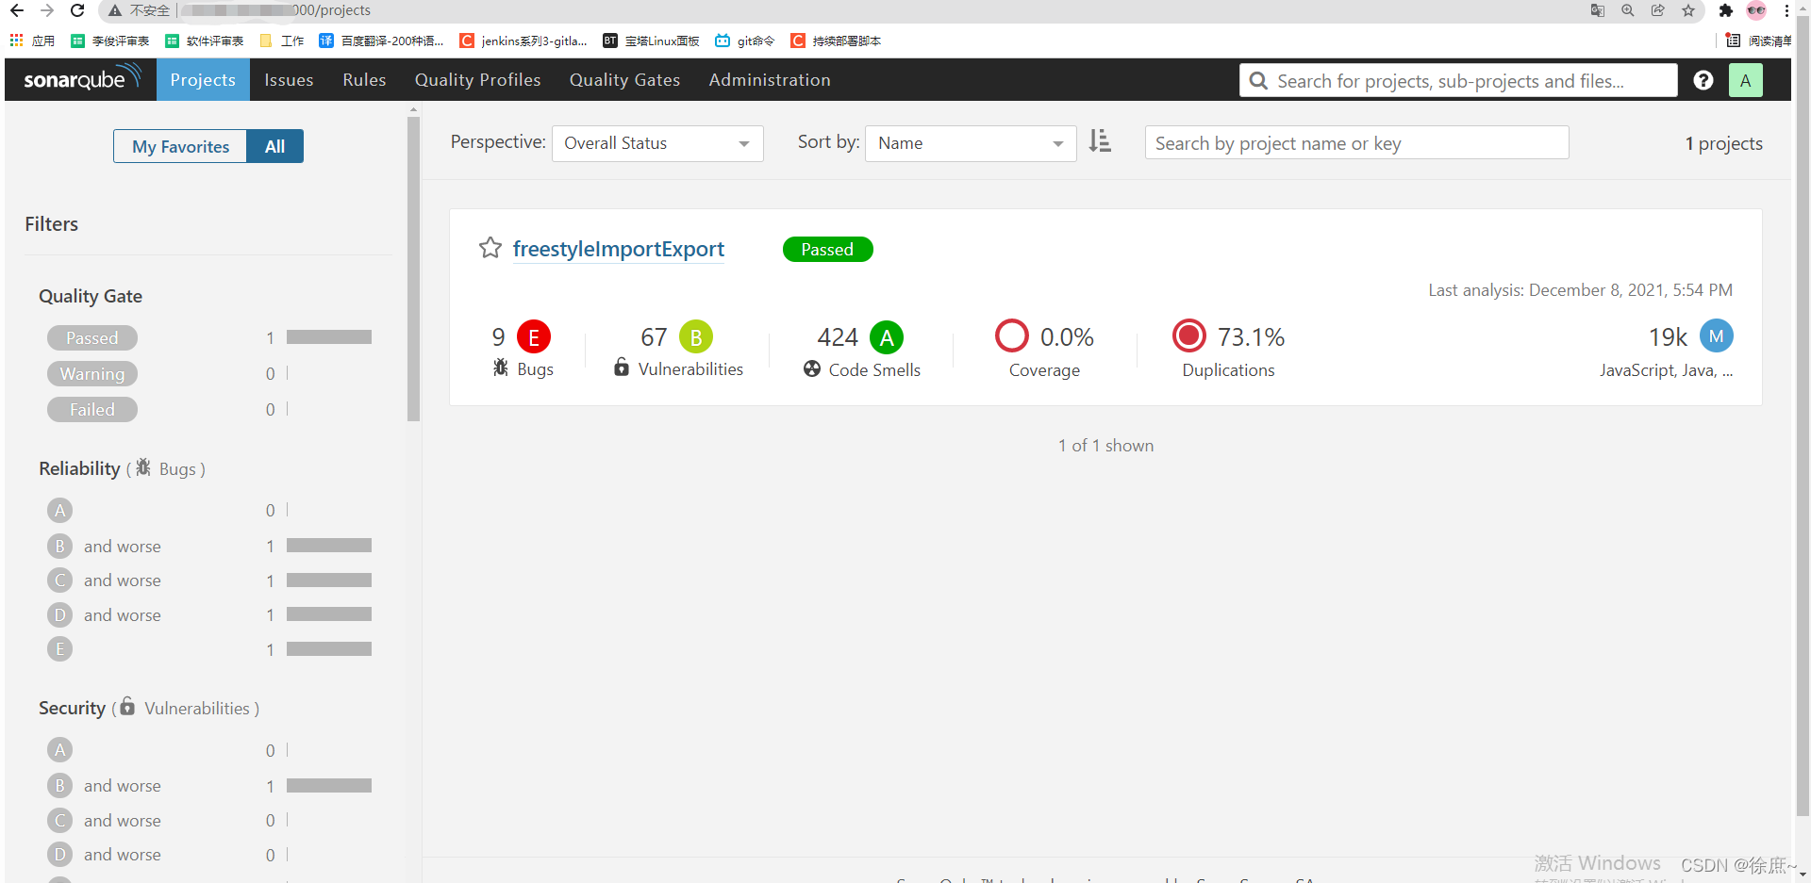Click the Passed quality gate bar

[x=329, y=336]
